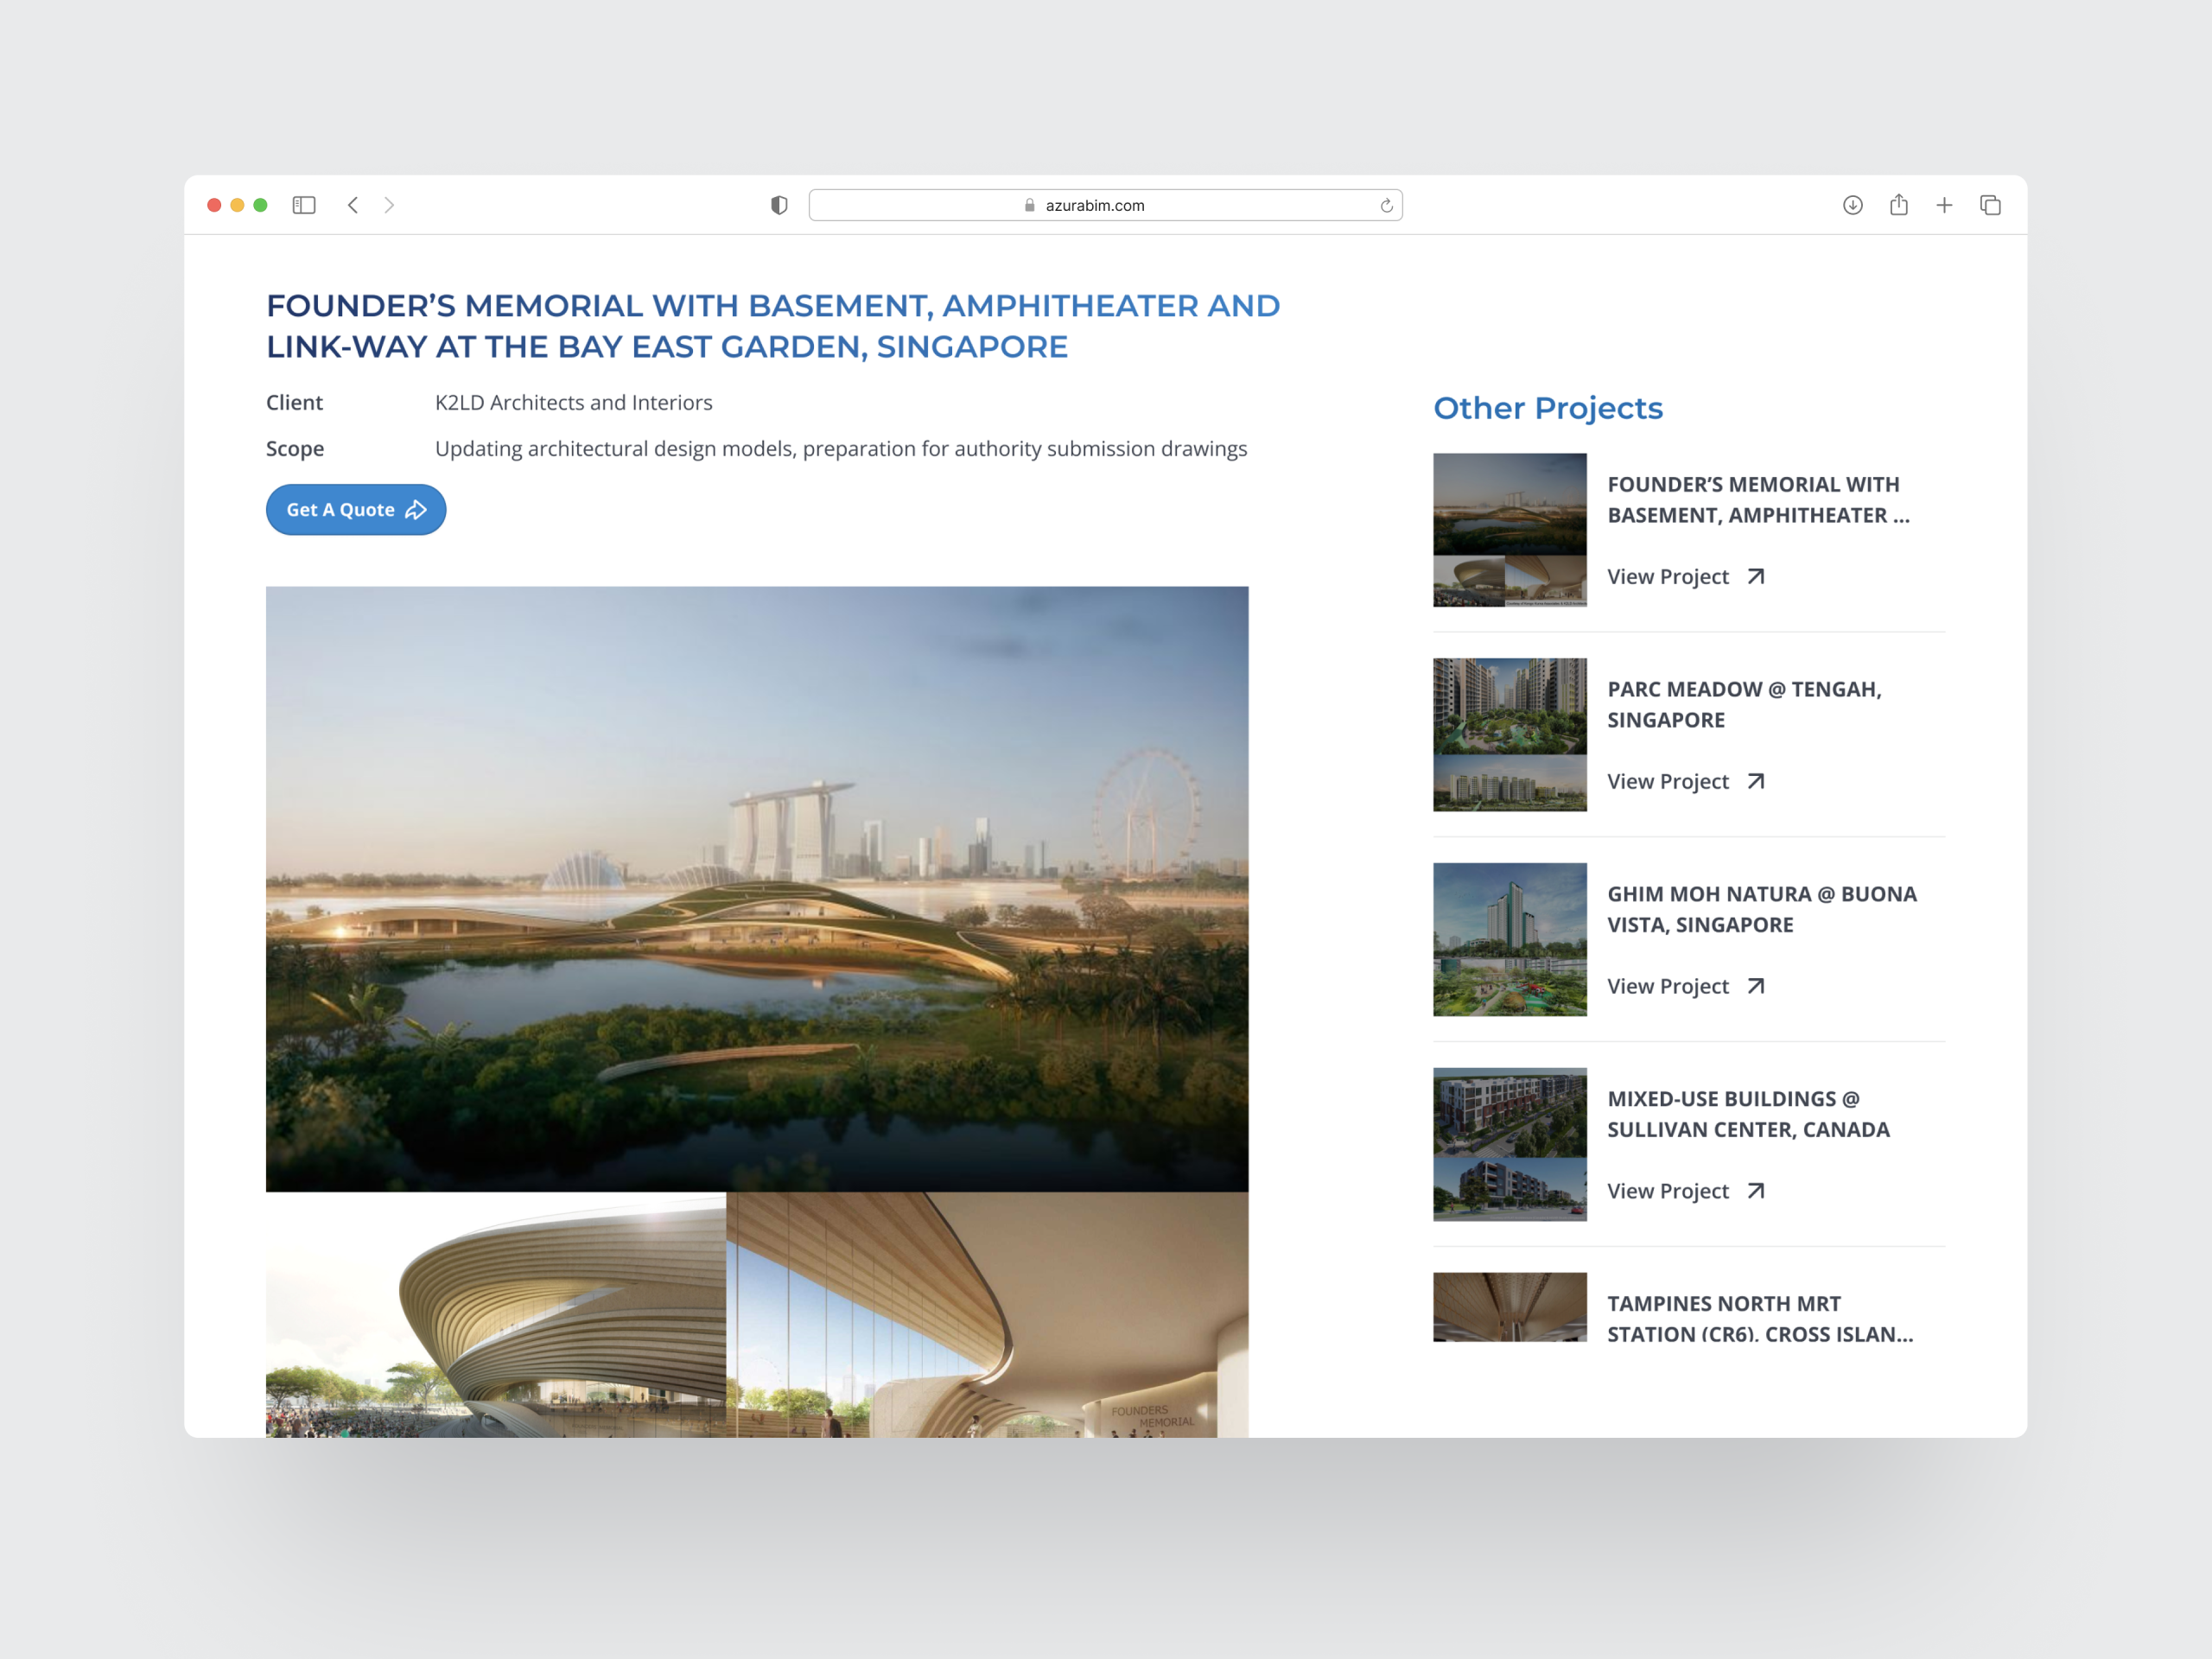Toggle the Safari sidebar icon
This screenshot has width=2212, height=1659.
304,205
